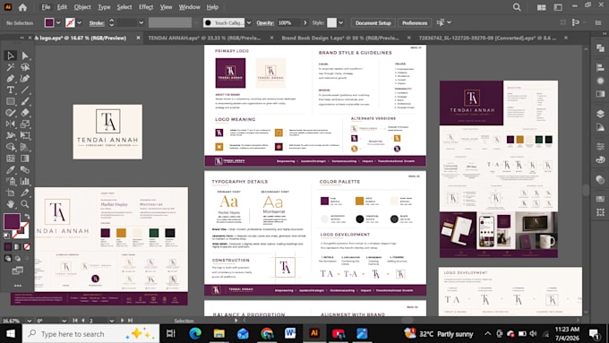Click the Opacity 100% field
Viewport: 609px width, 343px height.
288,23
